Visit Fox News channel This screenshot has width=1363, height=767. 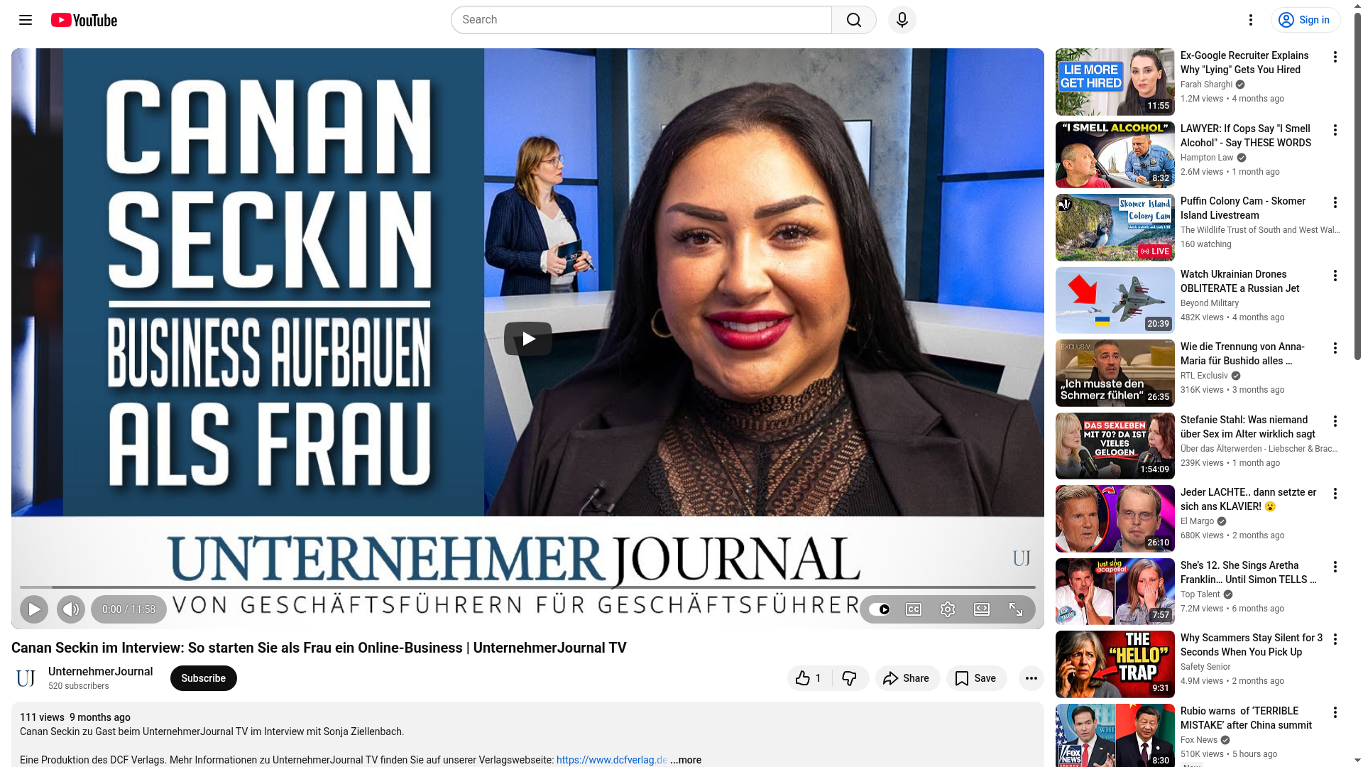click(x=1199, y=740)
